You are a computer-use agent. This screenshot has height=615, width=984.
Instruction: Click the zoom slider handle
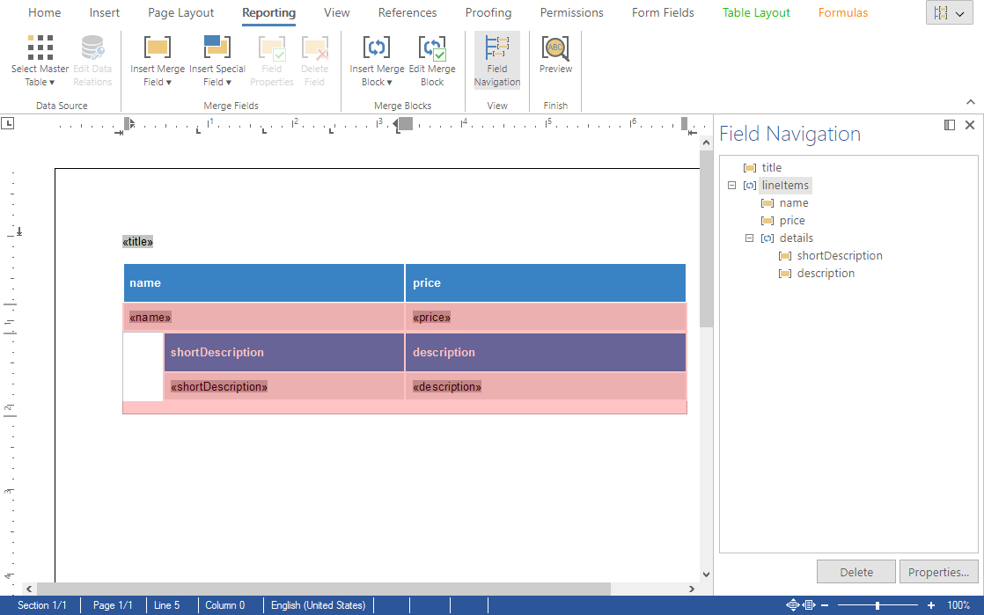coord(878,605)
